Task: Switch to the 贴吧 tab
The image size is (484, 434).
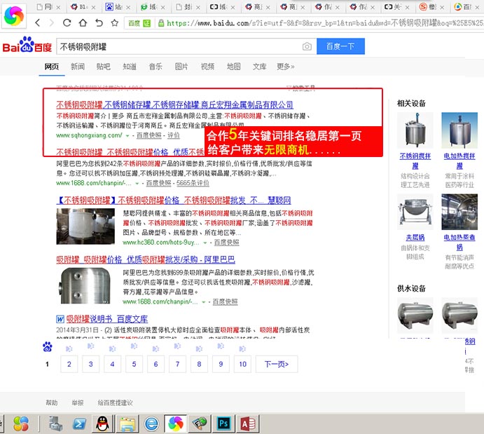Action: tap(104, 67)
